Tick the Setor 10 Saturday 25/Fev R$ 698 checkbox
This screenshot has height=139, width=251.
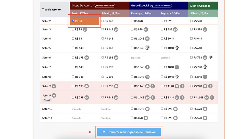tap(191, 109)
